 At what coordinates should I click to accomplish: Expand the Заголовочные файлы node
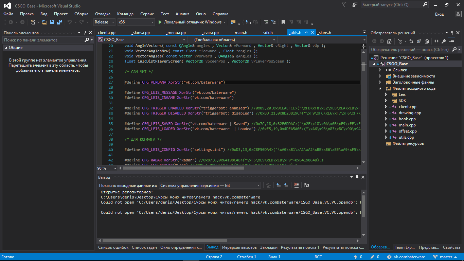coord(380,82)
